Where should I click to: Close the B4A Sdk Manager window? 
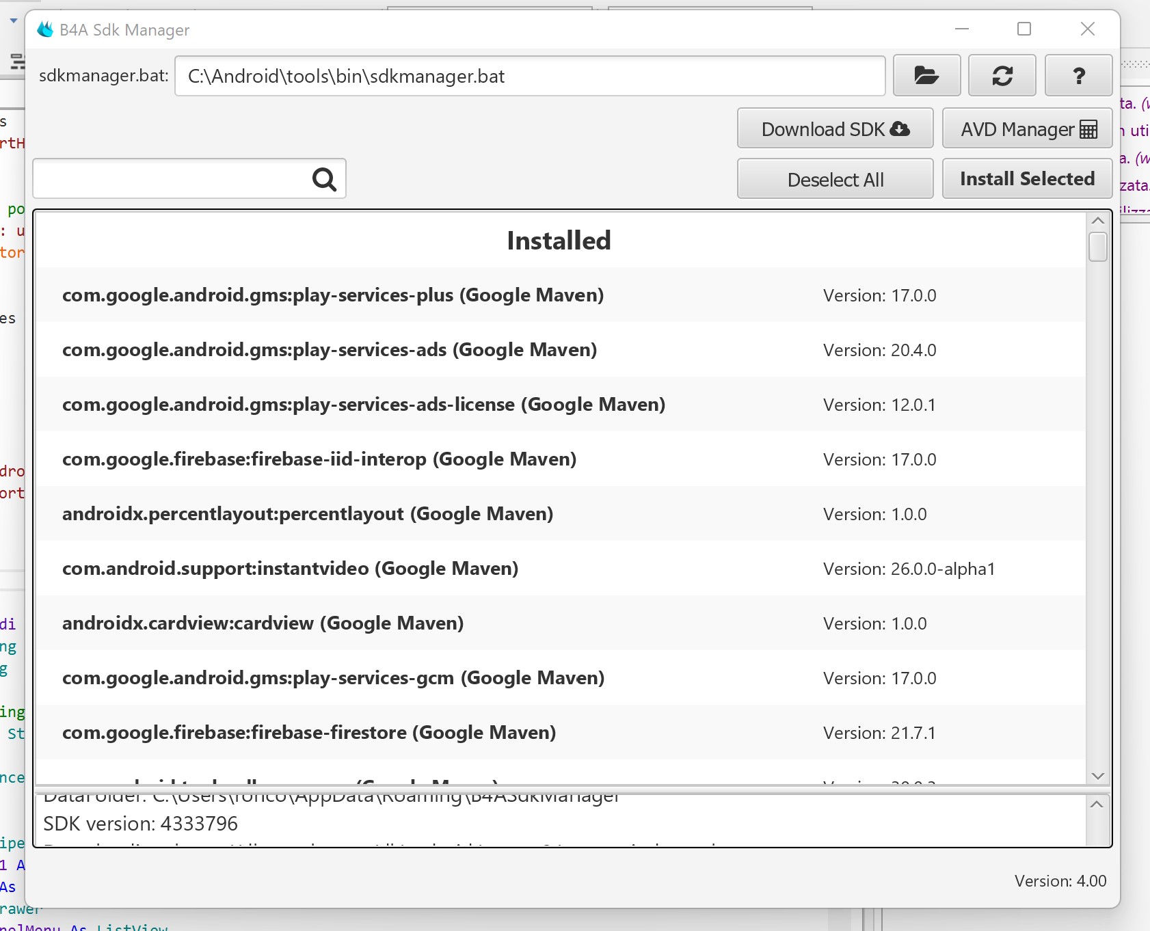tap(1088, 29)
